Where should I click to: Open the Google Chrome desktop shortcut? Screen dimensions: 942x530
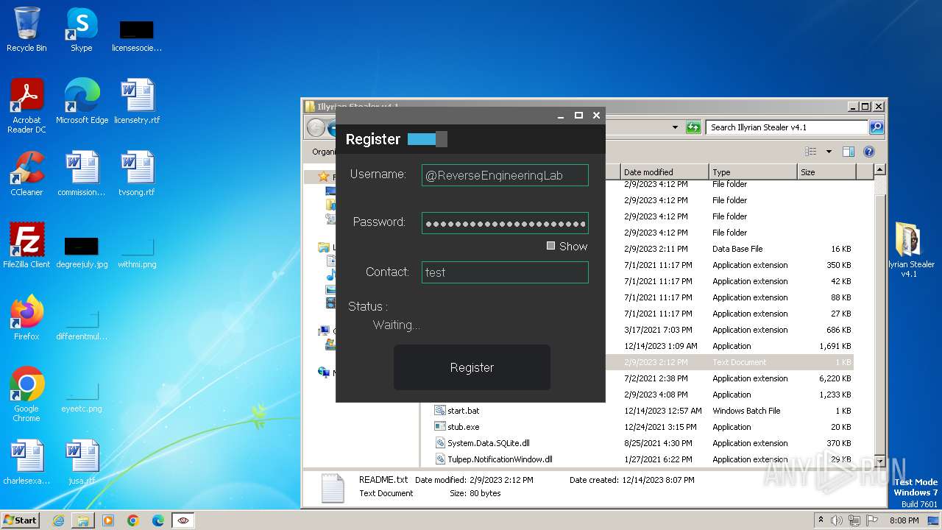pos(26,395)
